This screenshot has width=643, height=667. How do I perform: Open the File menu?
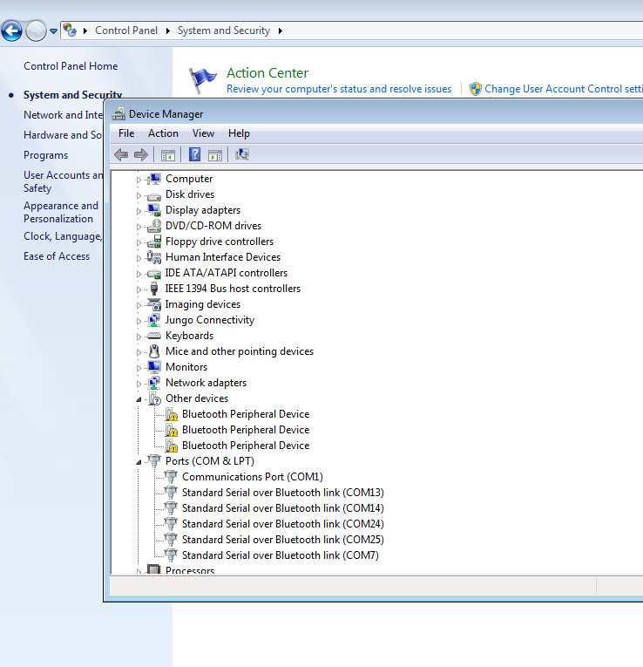[x=126, y=133]
